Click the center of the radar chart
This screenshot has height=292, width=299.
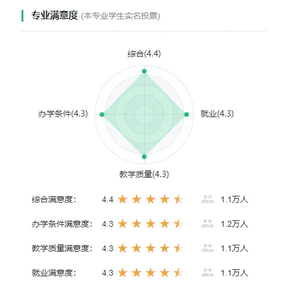pos(144,114)
